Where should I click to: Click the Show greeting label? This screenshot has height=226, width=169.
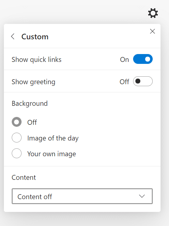tap(34, 82)
